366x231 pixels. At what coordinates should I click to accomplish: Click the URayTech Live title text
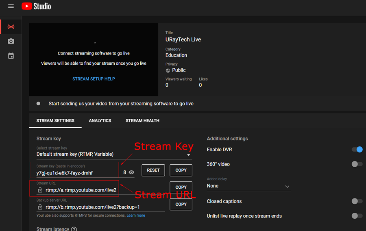click(183, 40)
